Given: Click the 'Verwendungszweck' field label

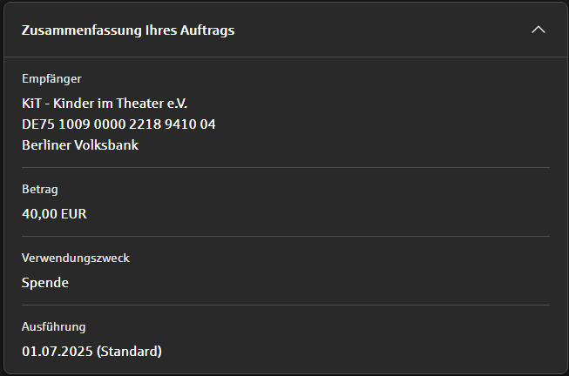Looking at the screenshot, I should (x=75, y=258).
